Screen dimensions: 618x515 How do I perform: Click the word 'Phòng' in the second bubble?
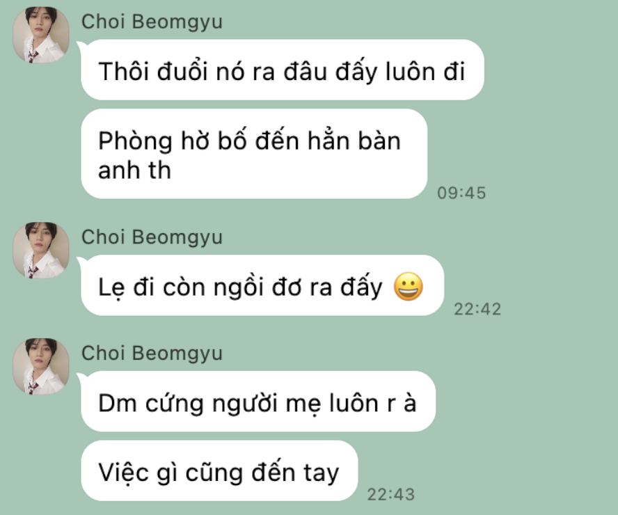(x=135, y=141)
